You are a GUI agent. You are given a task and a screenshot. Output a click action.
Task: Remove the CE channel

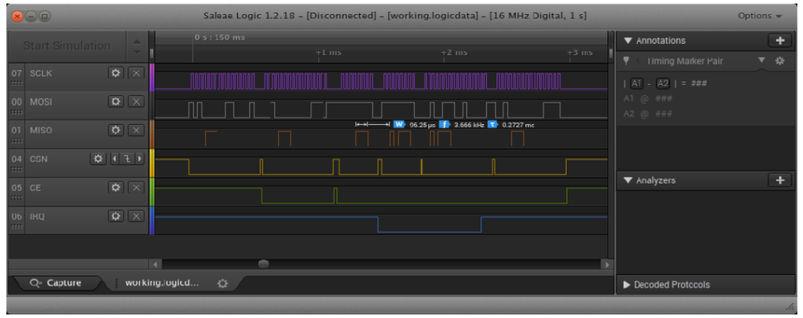[x=135, y=188]
